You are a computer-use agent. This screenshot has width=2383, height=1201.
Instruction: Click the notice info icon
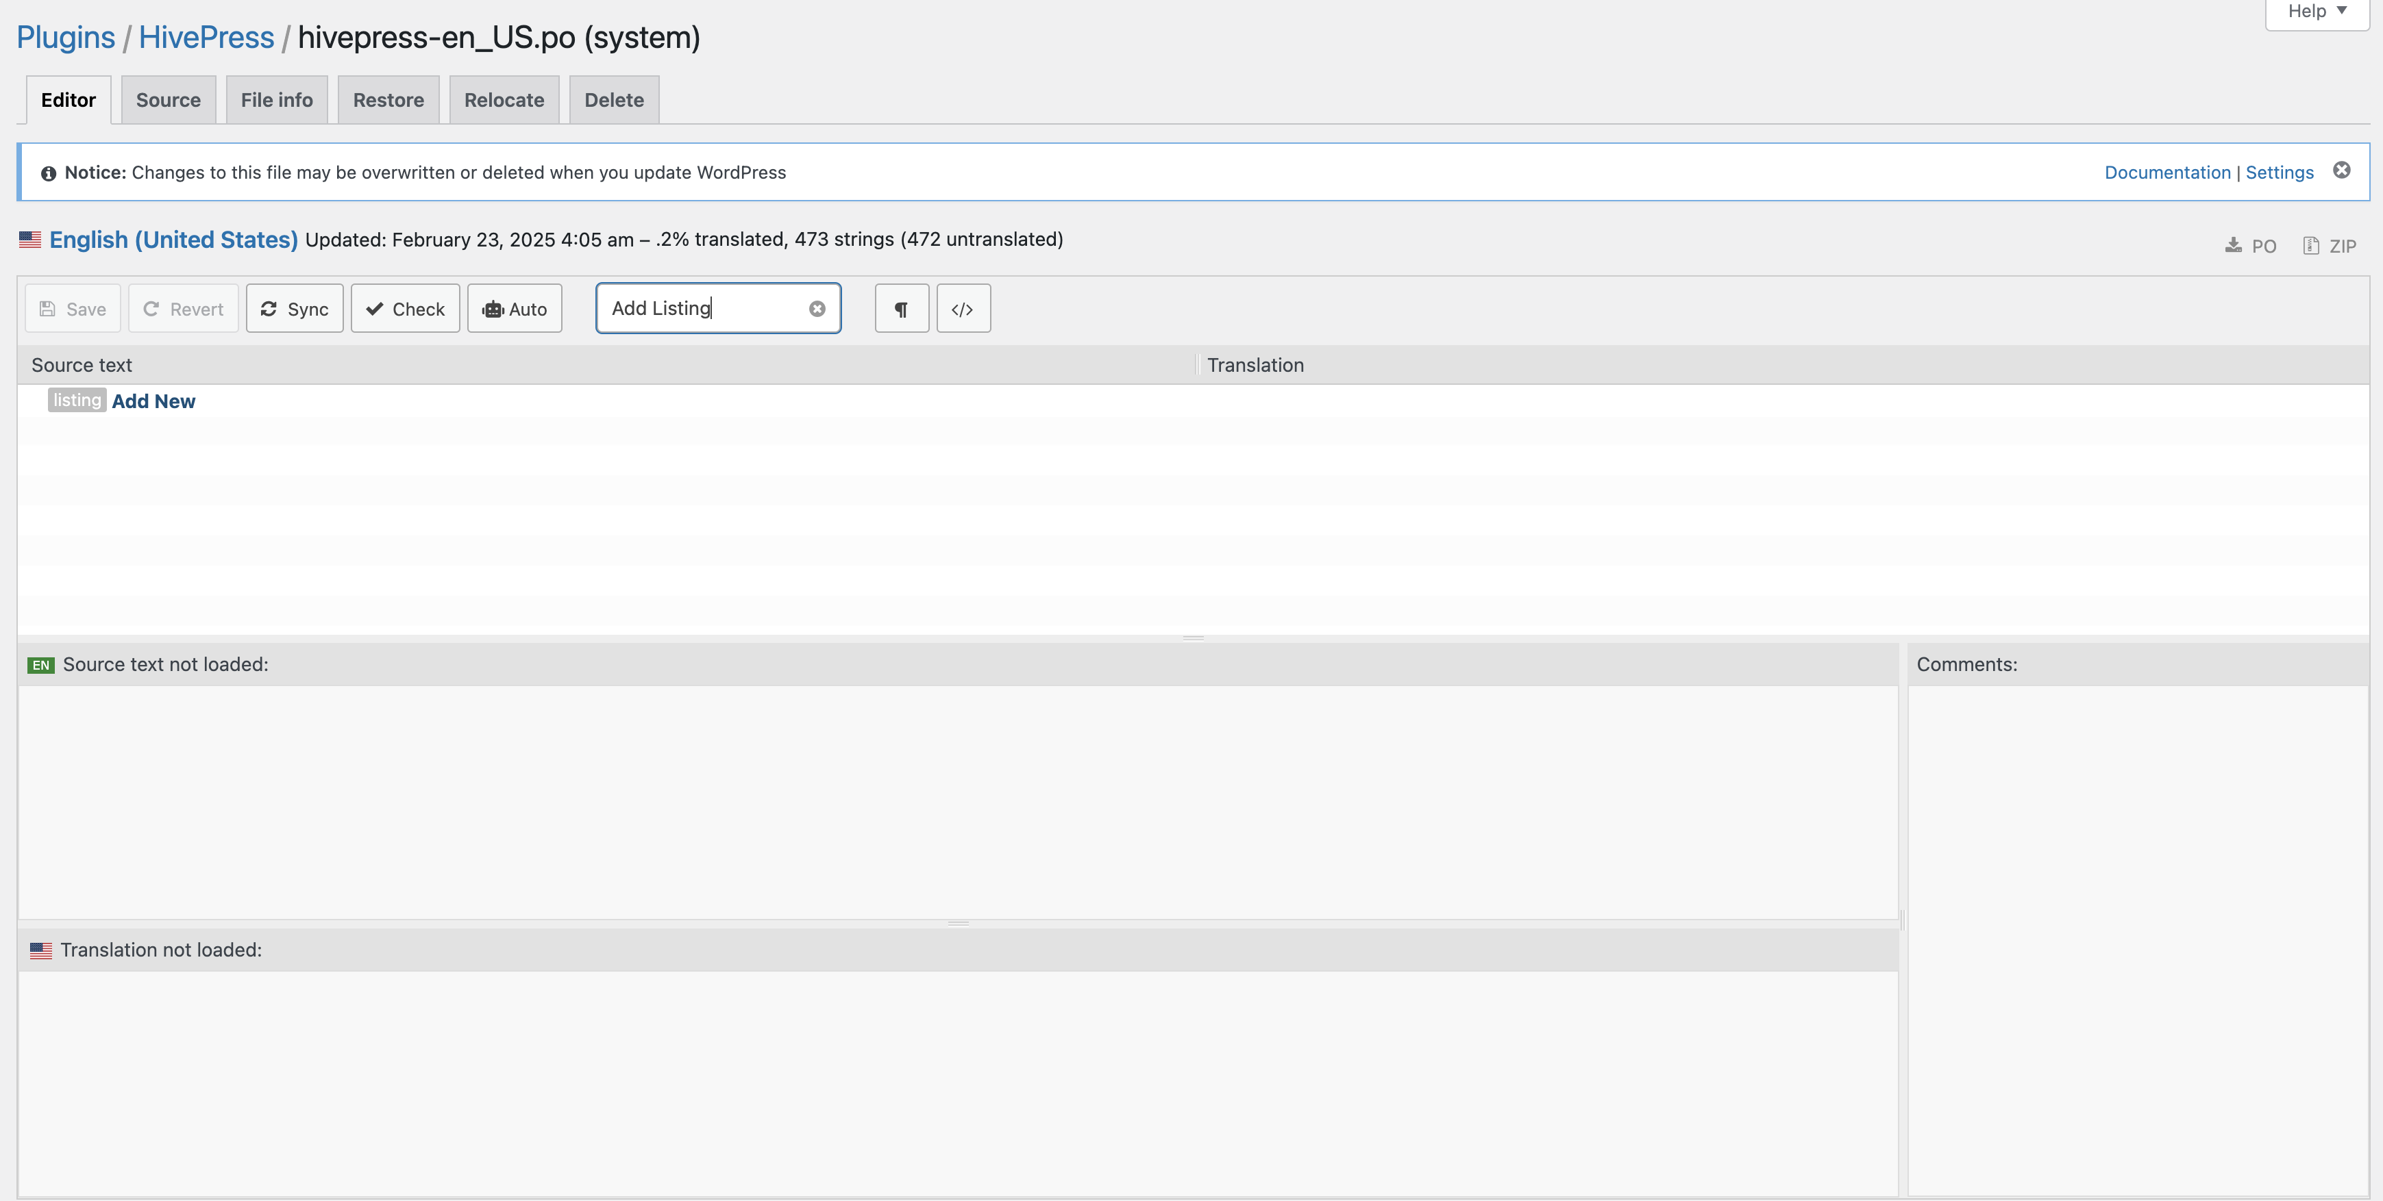coord(48,173)
